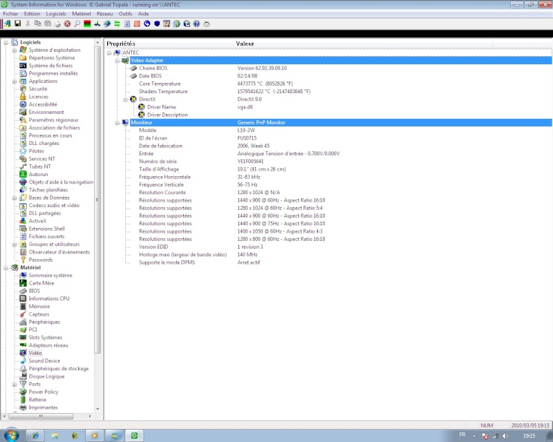Click the Autorun green icon
The width and height of the screenshot is (553, 442).
click(x=23, y=174)
